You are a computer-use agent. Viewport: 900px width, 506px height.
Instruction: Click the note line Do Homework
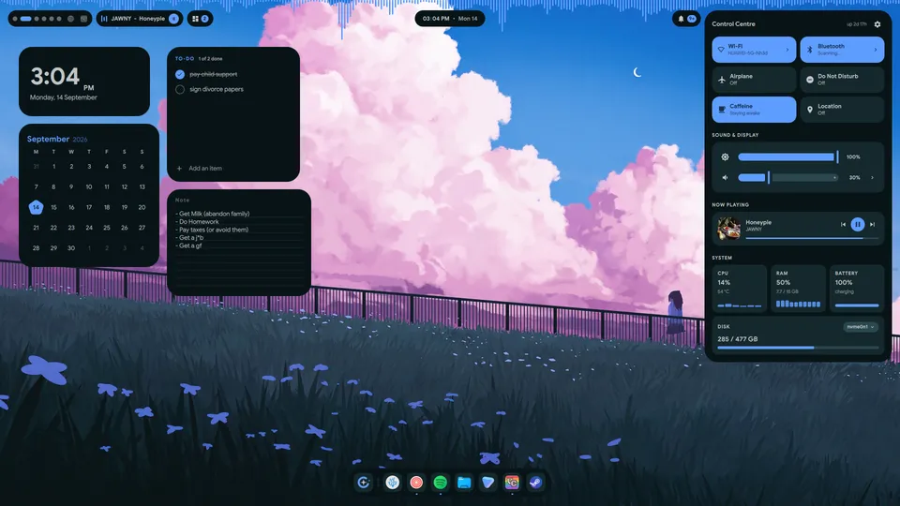(x=197, y=221)
